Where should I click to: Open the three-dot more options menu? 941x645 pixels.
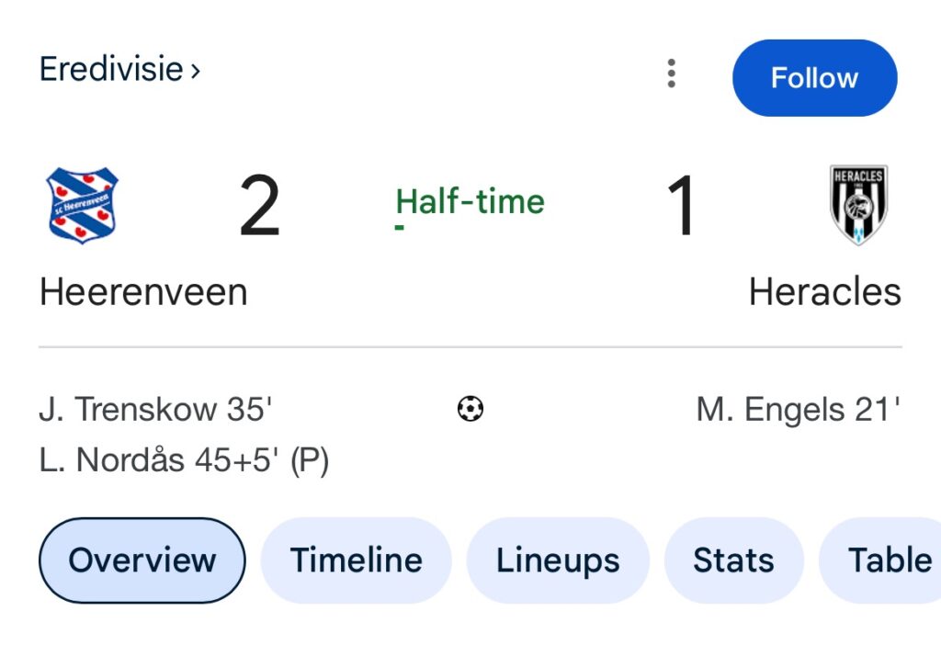(x=672, y=74)
